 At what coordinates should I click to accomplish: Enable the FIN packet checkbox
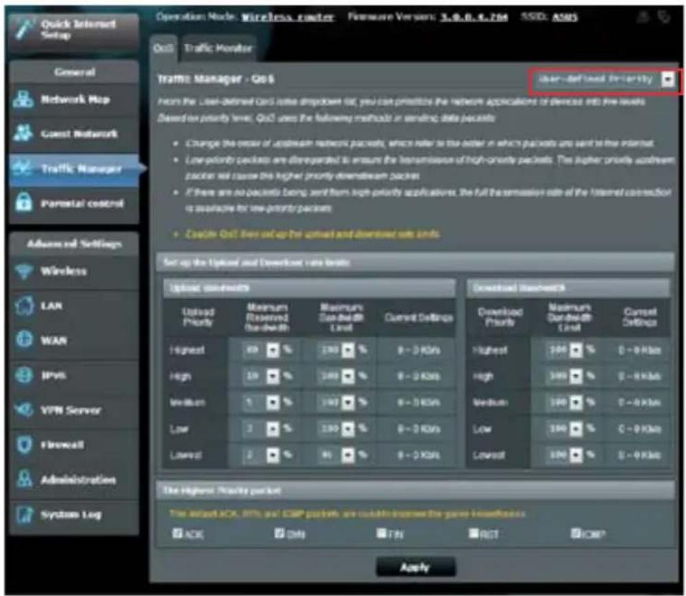point(381,533)
